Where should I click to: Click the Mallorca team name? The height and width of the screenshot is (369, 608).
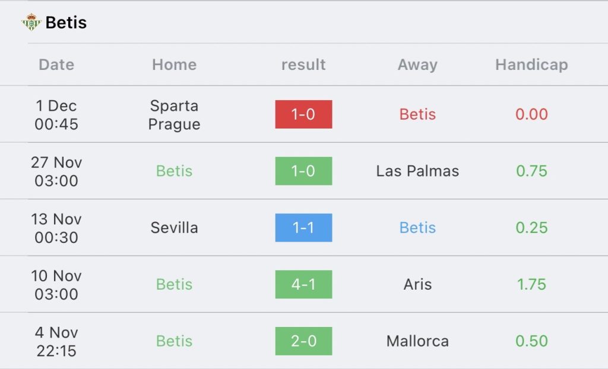(417, 341)
